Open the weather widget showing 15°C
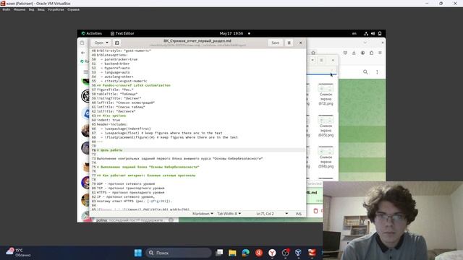This screenshot has height=260, width=463. click(x=18, y=252)
